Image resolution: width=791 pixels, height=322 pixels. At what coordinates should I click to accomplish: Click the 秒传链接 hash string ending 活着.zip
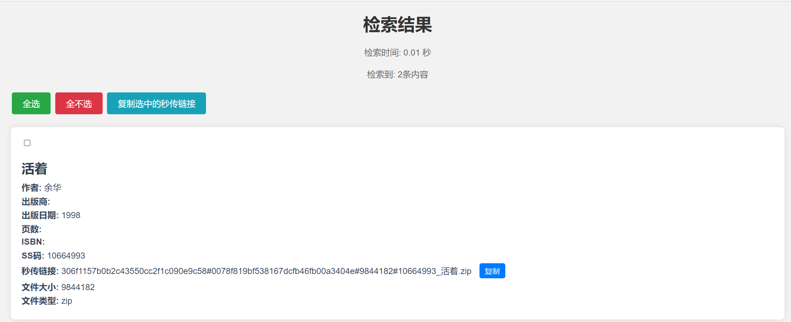point(266,271)
